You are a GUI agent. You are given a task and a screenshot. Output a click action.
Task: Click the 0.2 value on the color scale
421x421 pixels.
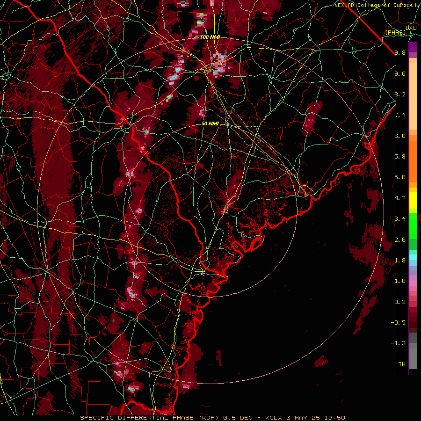[x=400, y=302]
